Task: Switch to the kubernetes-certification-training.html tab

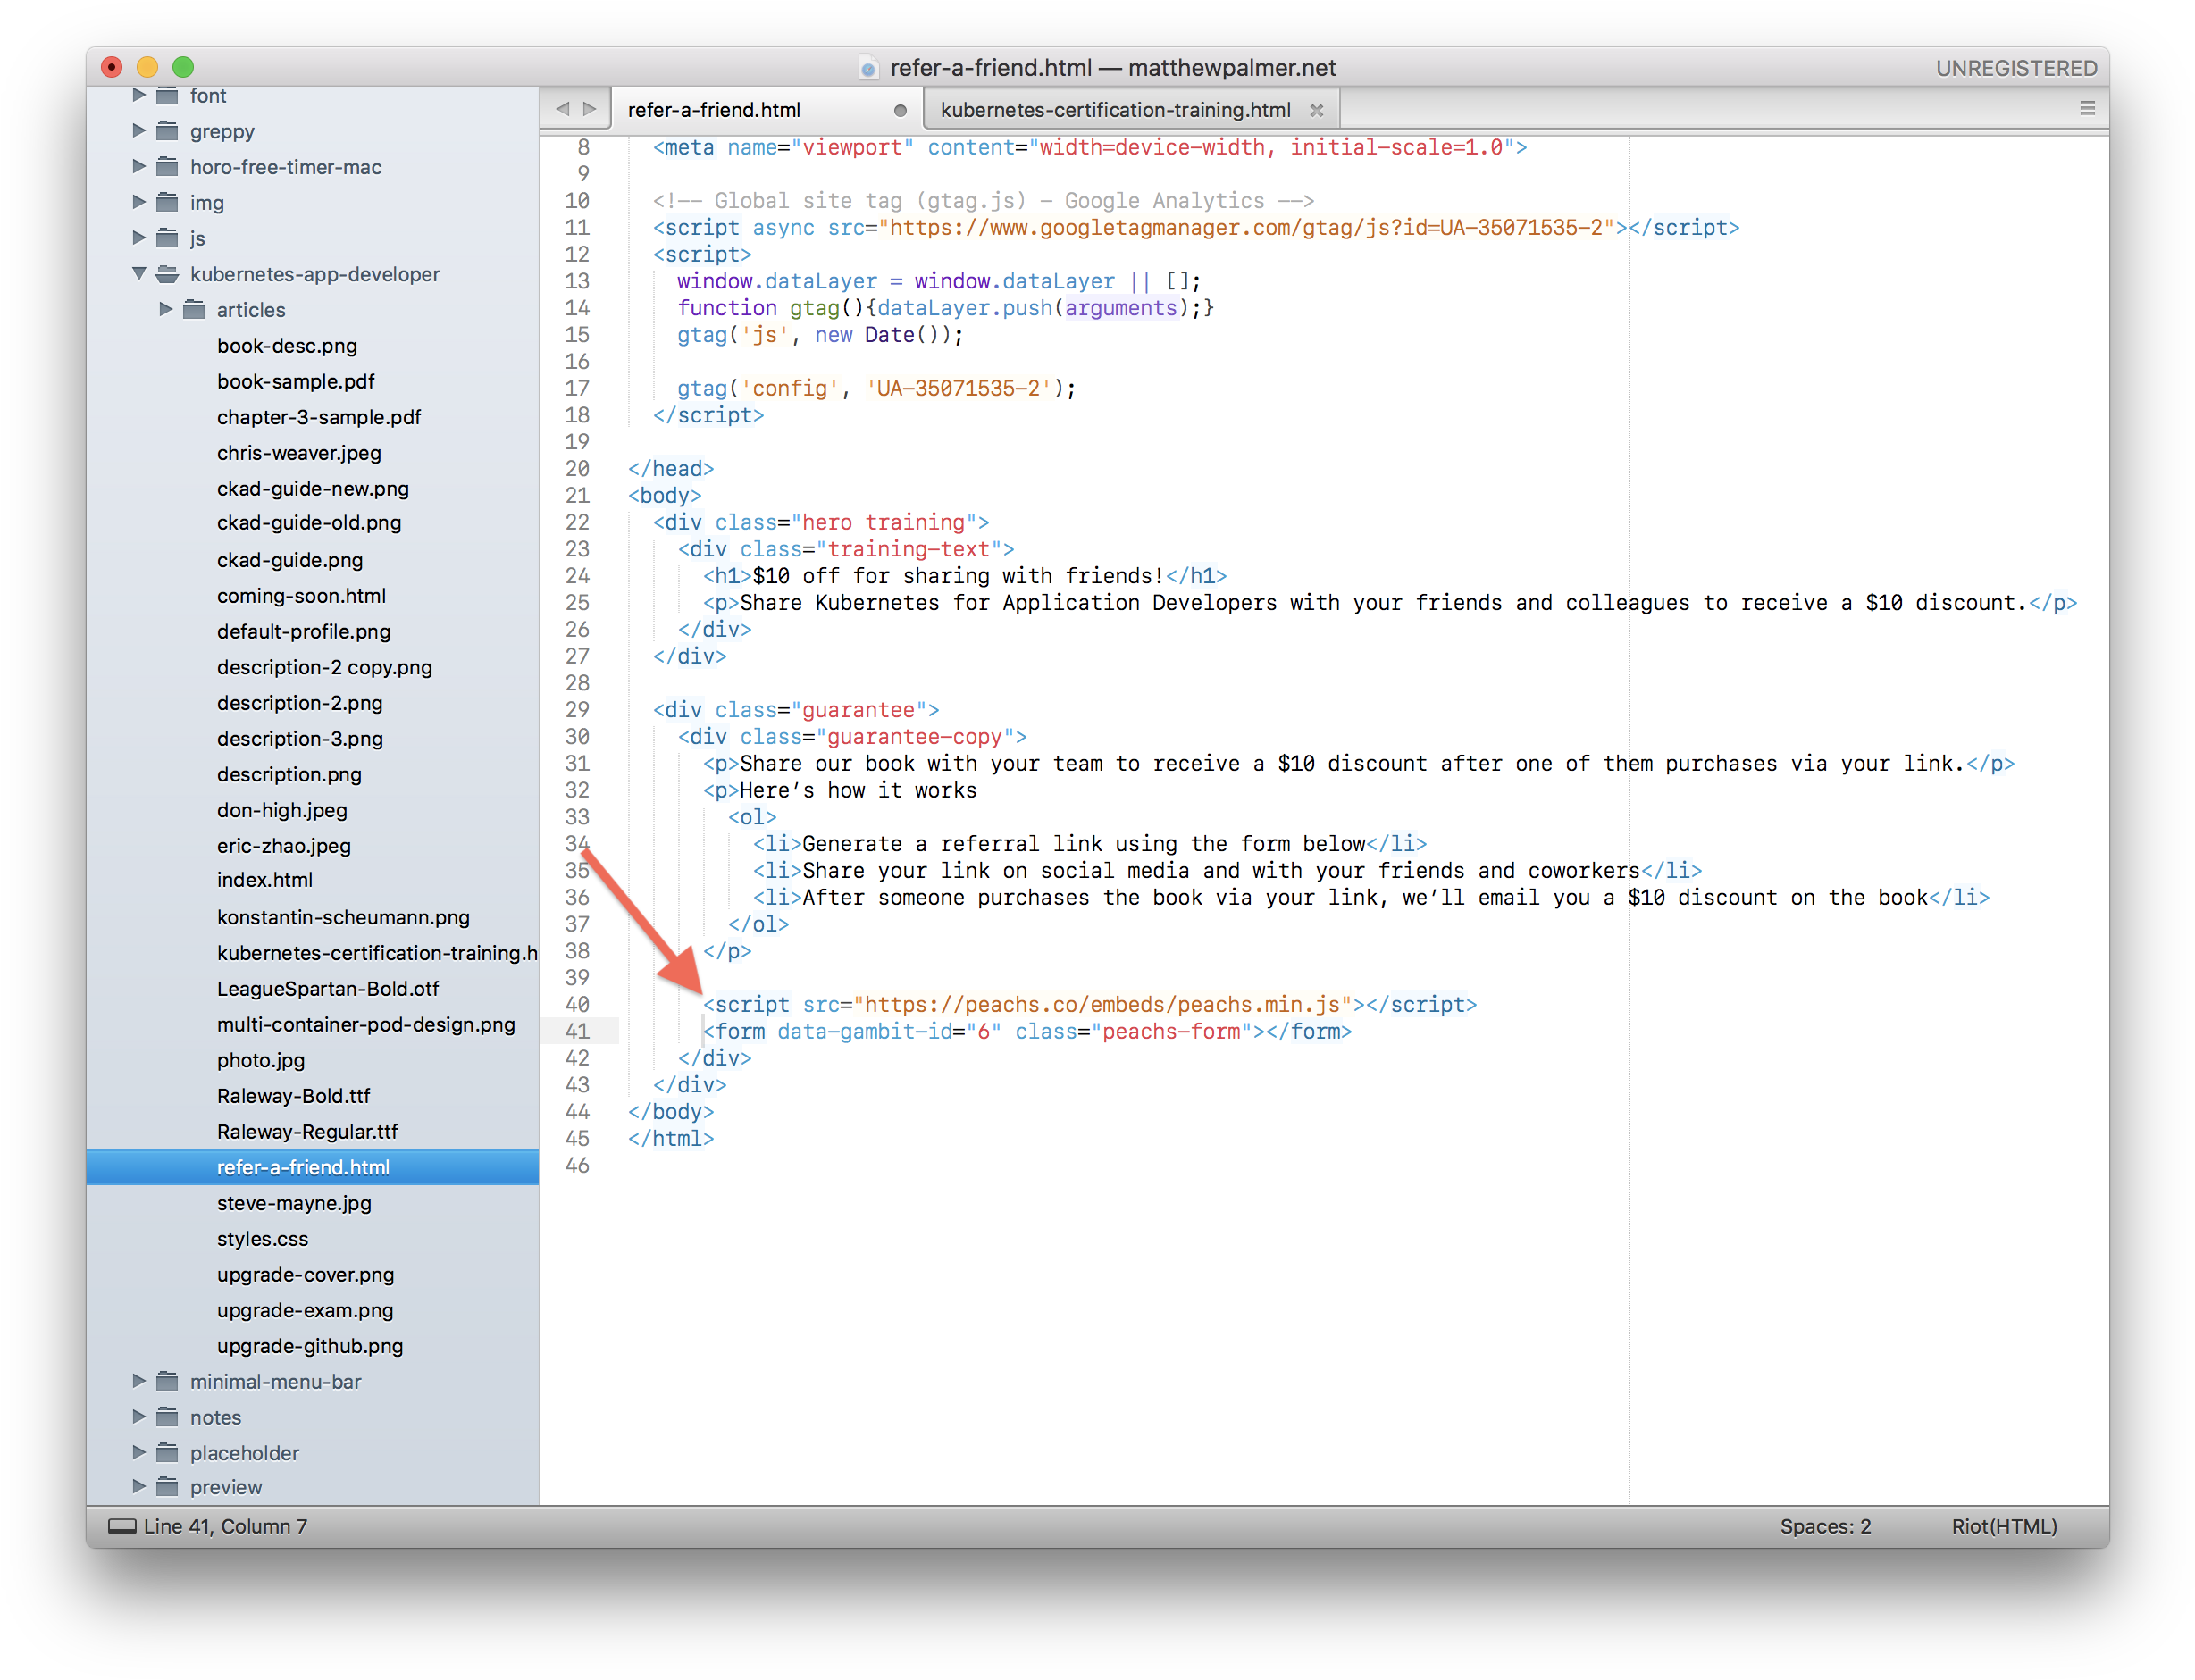Action: coord(1130,110)
